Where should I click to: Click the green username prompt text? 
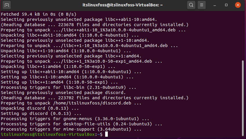point(48,134)
